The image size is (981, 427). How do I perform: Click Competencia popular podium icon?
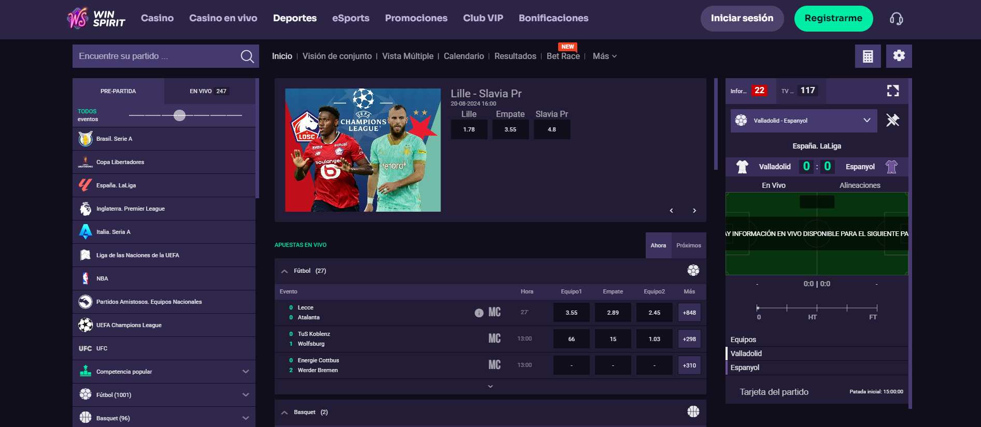click(86, 371)
